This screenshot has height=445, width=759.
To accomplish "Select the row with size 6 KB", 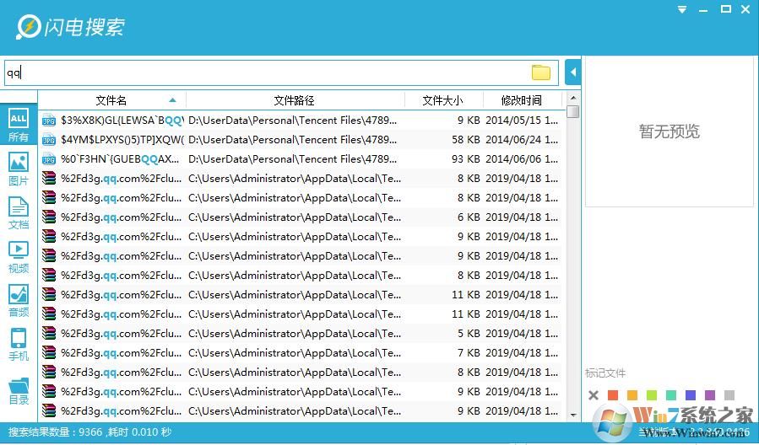I will (x=300, y=217).
